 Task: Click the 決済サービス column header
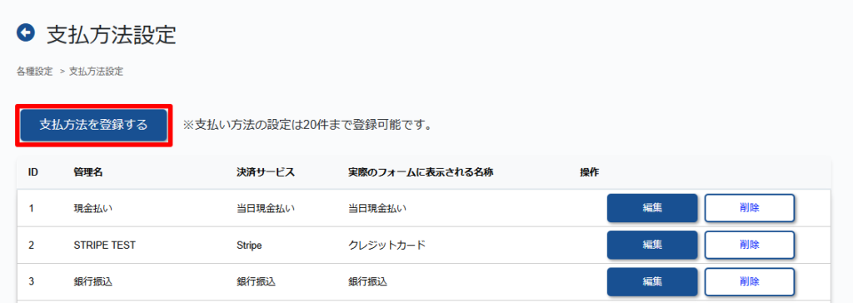click(x=266, y=172)
